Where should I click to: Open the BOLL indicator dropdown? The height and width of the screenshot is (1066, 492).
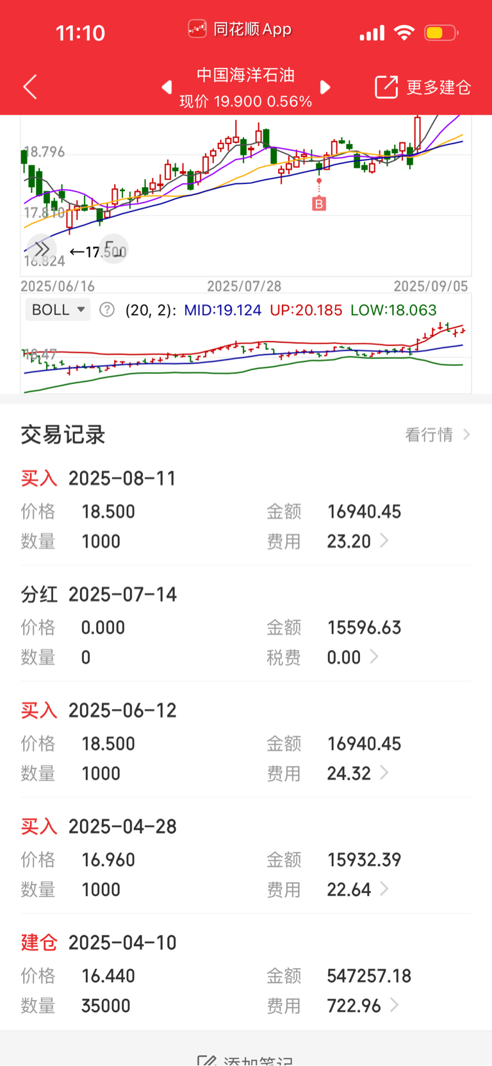pos(58,310)
